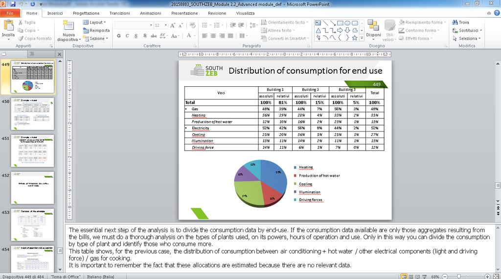Click the zoom out minus button
501x279 pixels.
445,277
